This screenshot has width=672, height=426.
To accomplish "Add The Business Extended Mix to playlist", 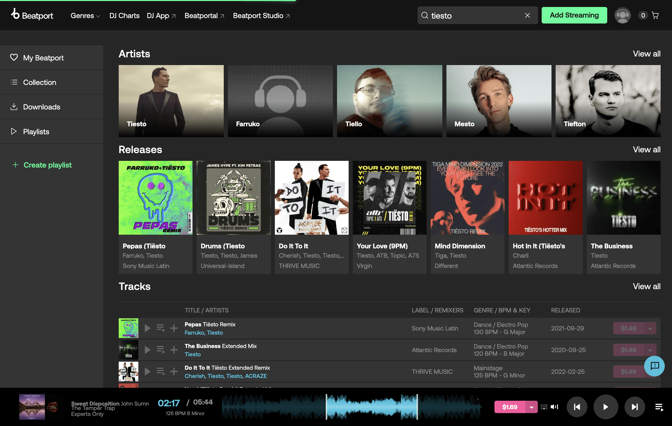I will 174,350.
